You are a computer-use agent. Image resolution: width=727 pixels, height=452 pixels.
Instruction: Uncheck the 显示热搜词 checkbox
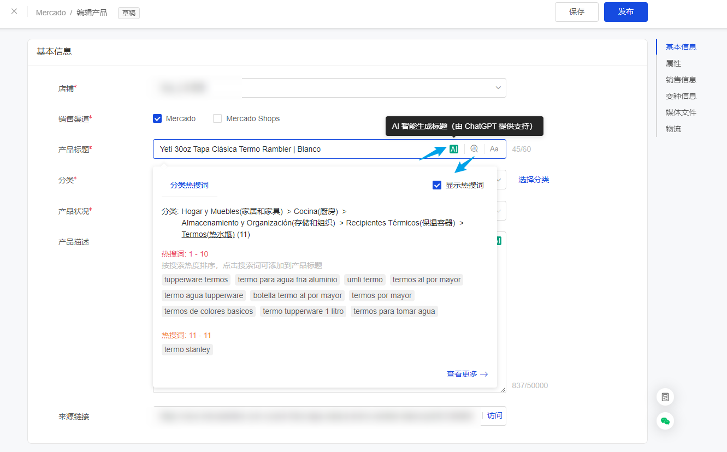(437, 185)
